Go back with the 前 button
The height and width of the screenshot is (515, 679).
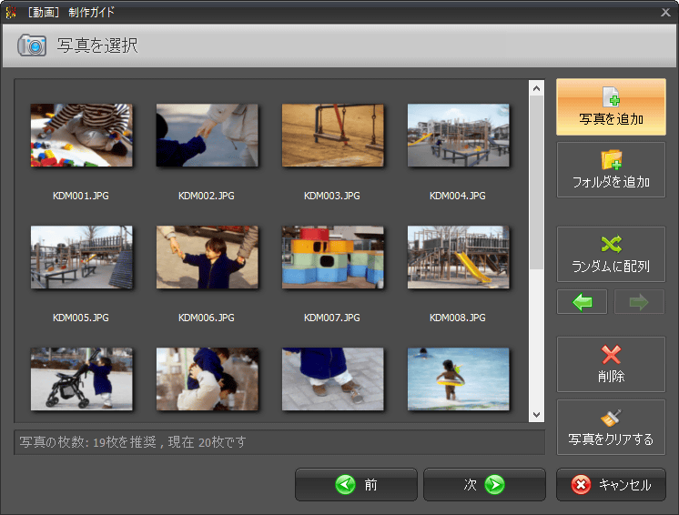click(356, 485)
